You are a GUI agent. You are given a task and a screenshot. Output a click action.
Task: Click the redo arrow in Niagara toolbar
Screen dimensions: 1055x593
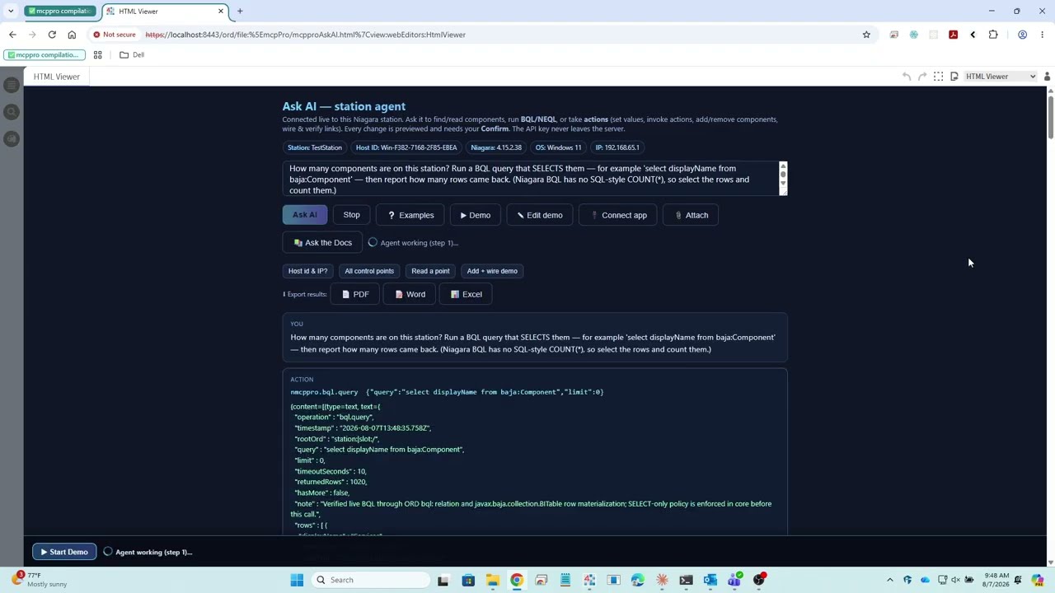[922, 77]
